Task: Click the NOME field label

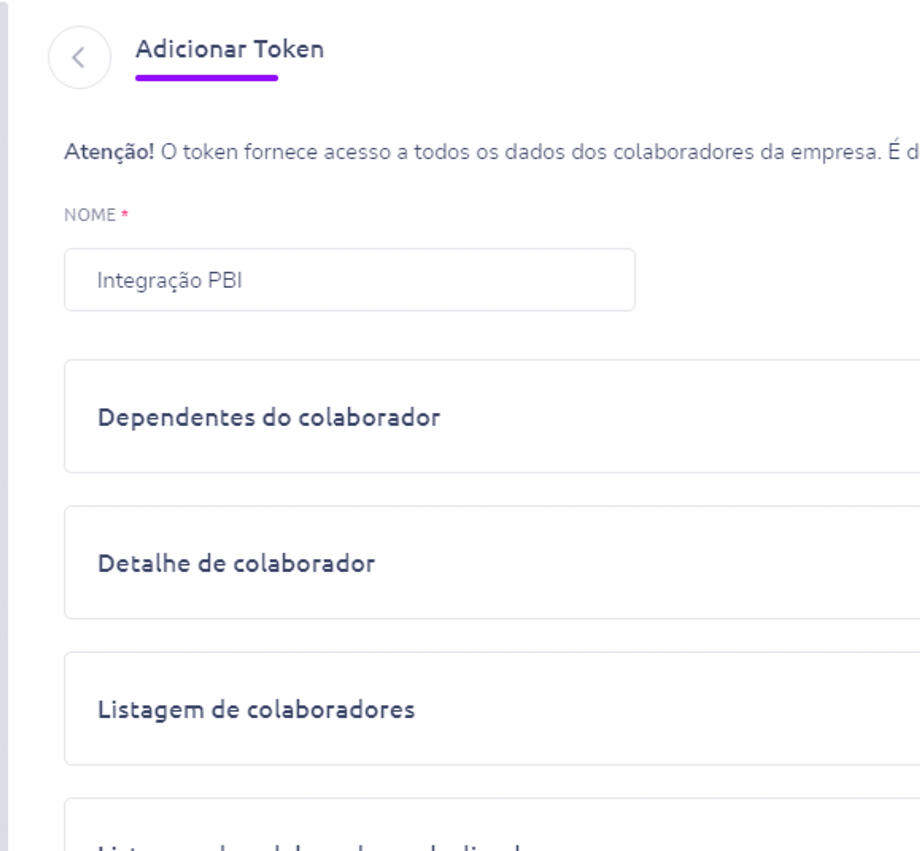Action: (x=90, y=215)
